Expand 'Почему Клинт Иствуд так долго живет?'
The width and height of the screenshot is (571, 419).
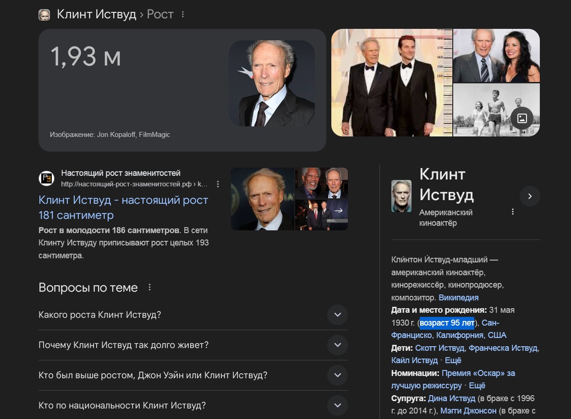337,345
